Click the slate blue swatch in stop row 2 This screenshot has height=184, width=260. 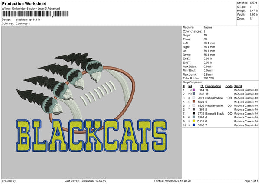click(194, 94)
